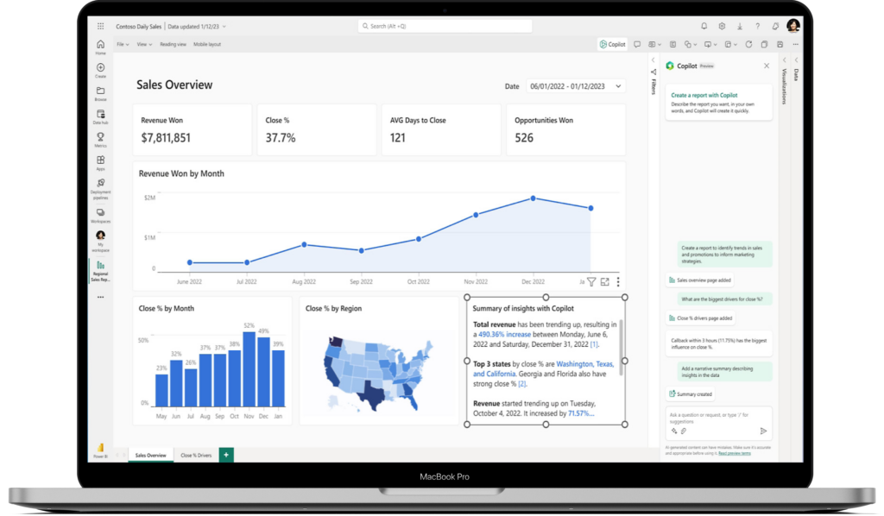Click filter icon on Revenue Won chart

pos(591,281)
